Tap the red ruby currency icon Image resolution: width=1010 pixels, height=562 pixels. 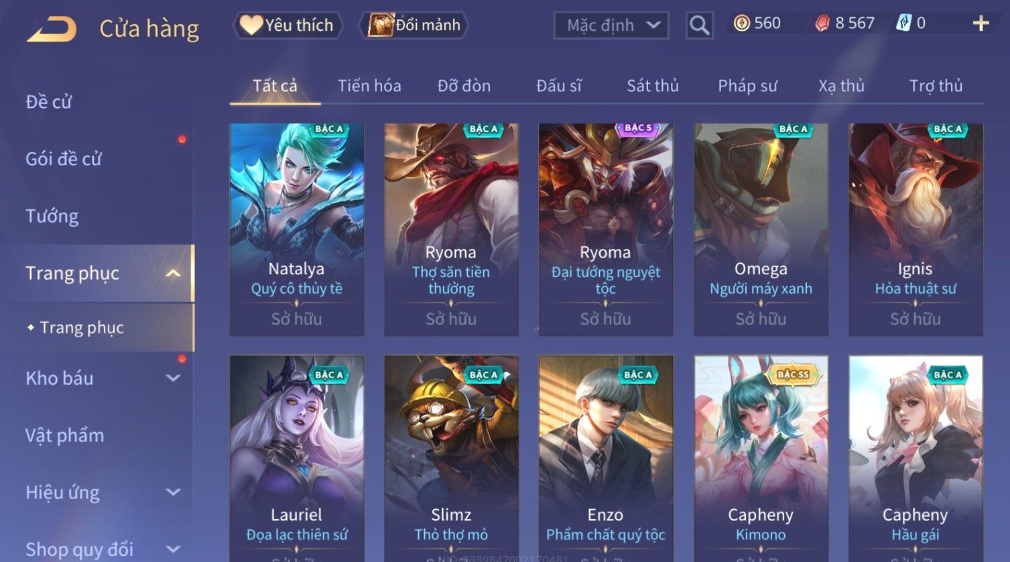822,23
